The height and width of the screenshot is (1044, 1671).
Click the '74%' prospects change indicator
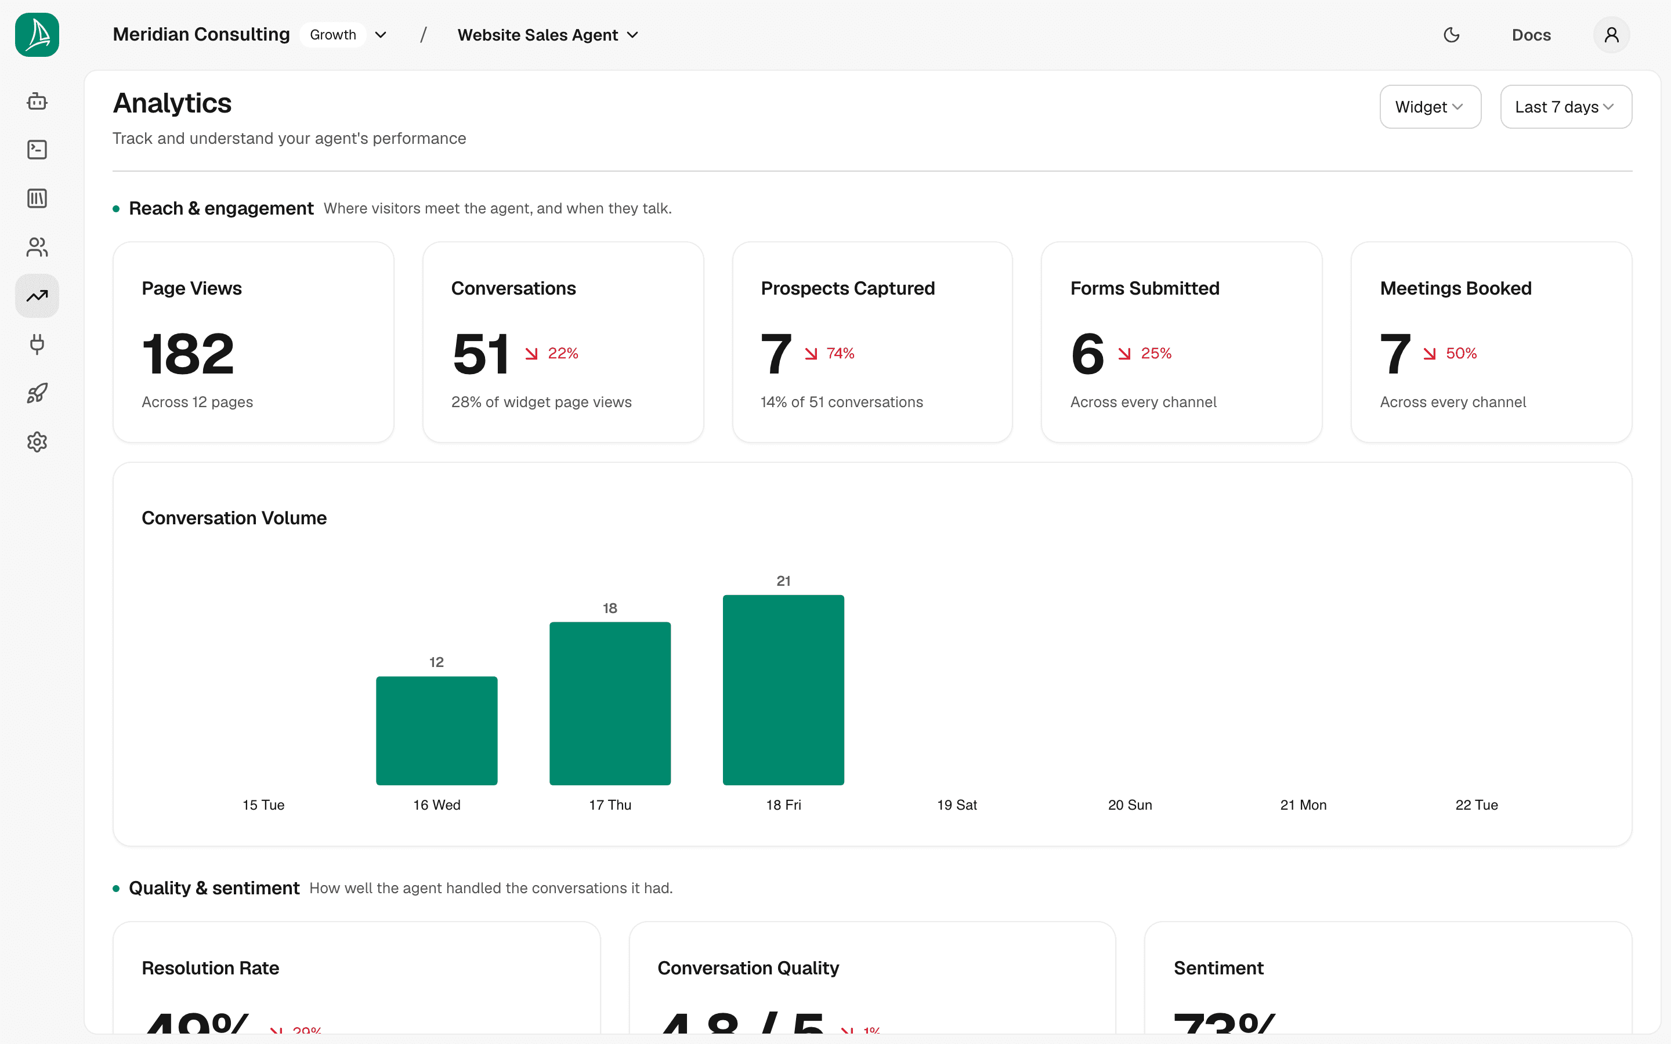[829, 354]
